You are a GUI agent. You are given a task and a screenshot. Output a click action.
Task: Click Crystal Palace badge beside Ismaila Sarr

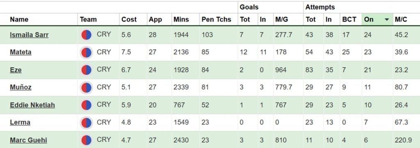click(x=86, y=35)
